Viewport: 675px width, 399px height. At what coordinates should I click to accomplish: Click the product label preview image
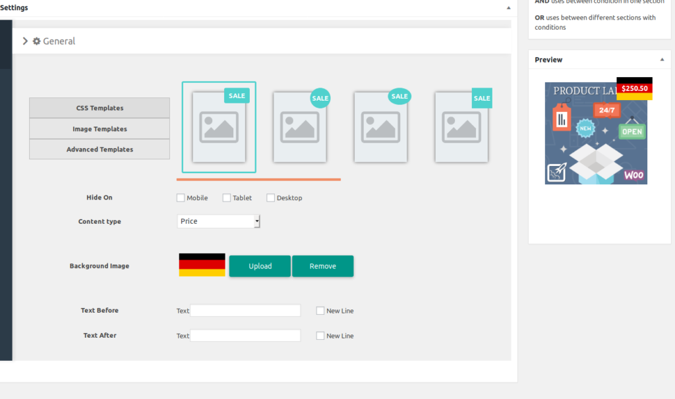click(596, 133)
